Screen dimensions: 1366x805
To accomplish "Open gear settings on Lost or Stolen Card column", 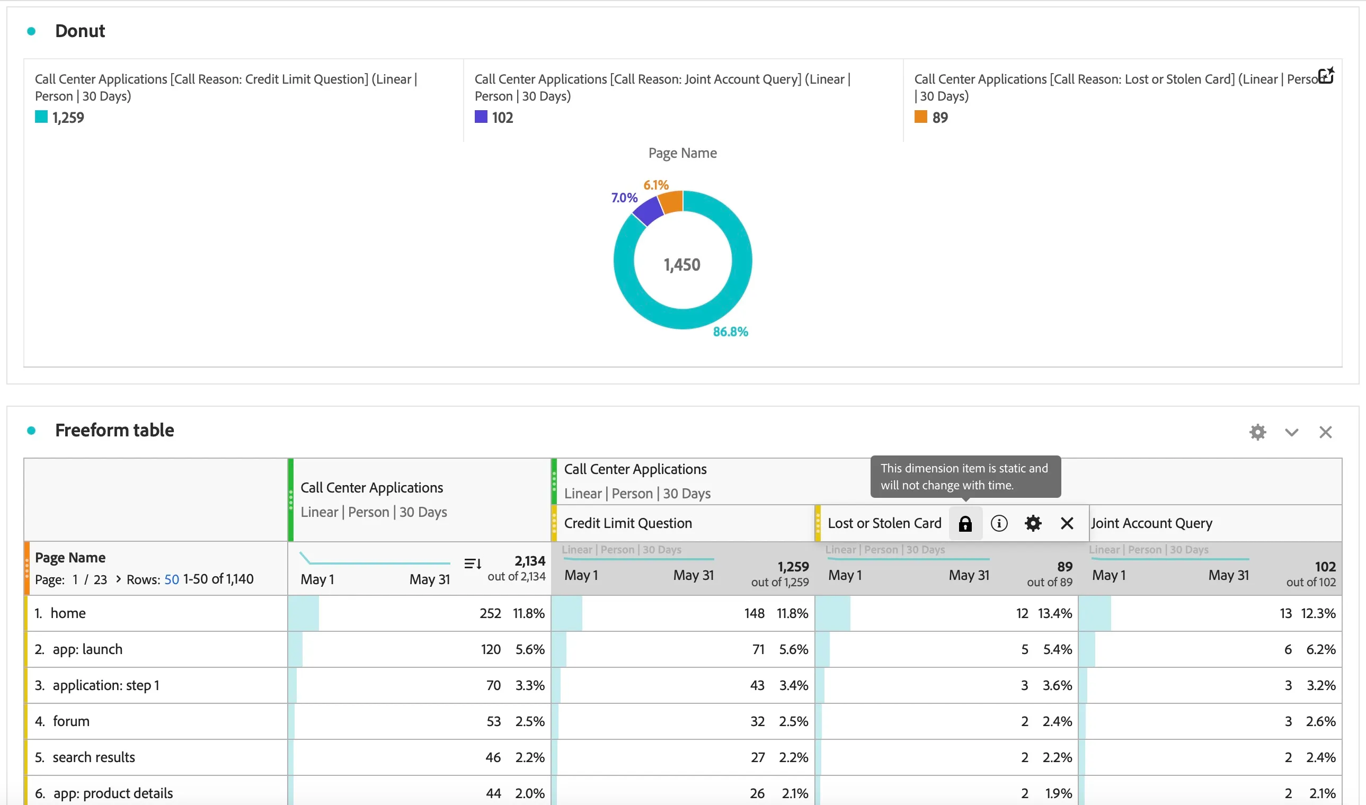I will coord(1033,523).
